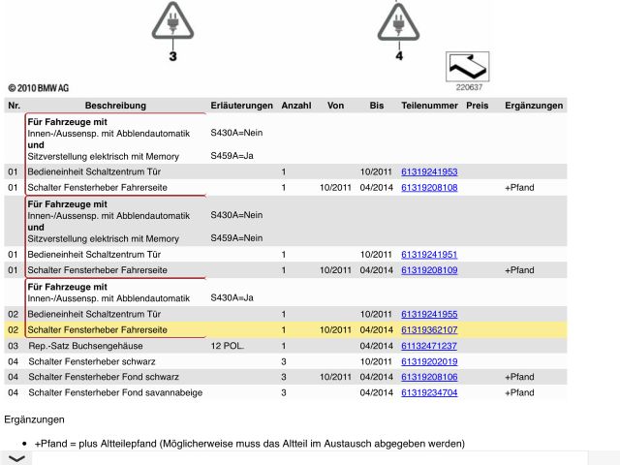Open Rep.-Satz Buchsengehäuse part 61132471237
The height and width of the screenshot is (465, 620).
point(428,345)
